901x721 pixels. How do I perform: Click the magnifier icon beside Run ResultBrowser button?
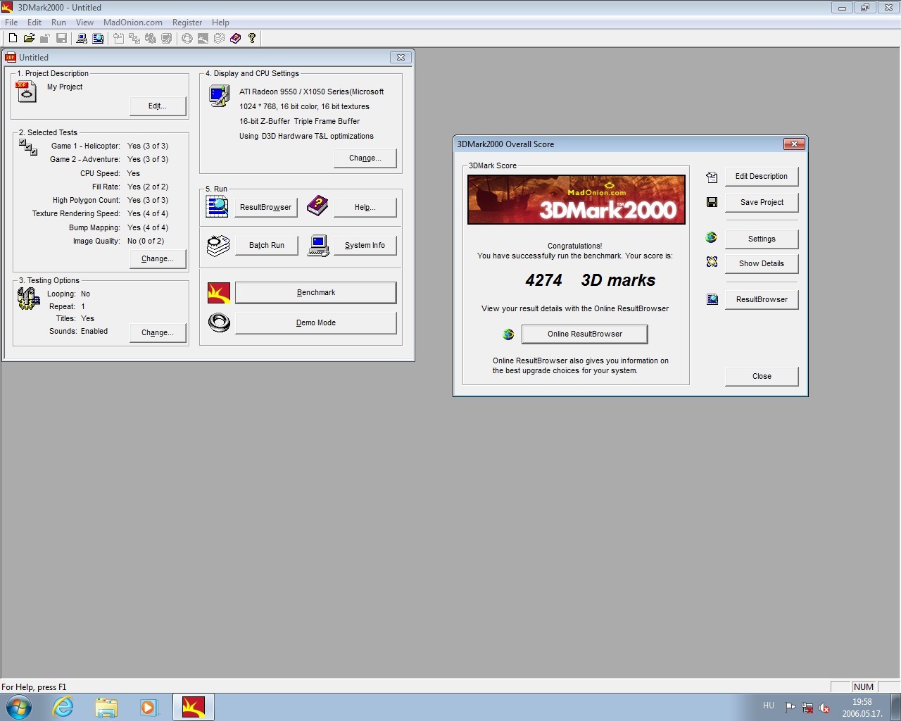[218, 206]
